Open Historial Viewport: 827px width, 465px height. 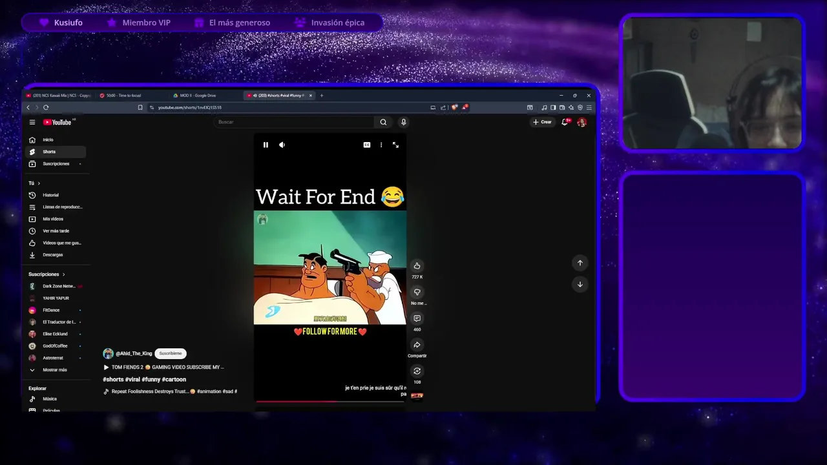[56, 195]
